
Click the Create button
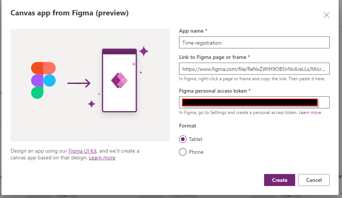pyautogui.click(x=279, y=180)
